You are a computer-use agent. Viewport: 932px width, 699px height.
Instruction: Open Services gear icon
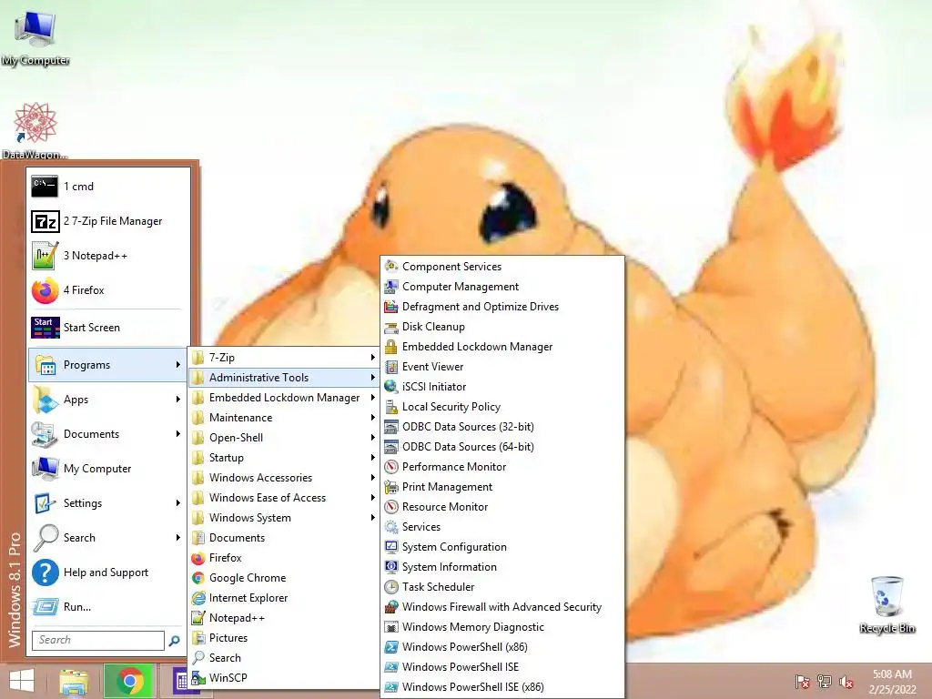coord(390,527)
